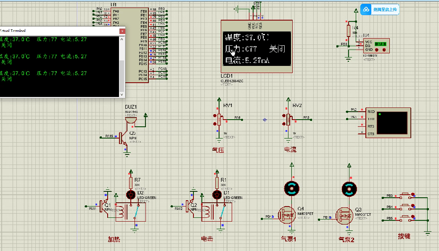Click the 气泵1 motor symbol
The height and width of the screenshot is (251, 439).
click(x=291, y=189)
